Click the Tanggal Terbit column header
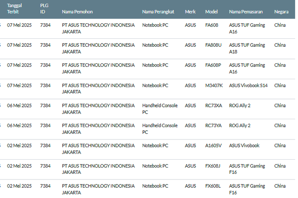The image size is (298, 198). click(x=14, y=9)
